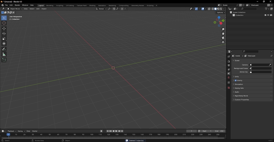Activate the Cursor tool

(x=4, y=23)
